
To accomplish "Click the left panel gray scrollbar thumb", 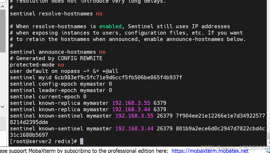I will point(3,31).
